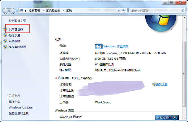This screenshot has height=122, width=188.
Task: Click the shield icon beside 设备管理器
Action: click(5, 29)
